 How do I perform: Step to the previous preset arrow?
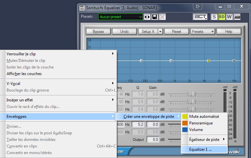pyautogui.click(x=146, y=17)
